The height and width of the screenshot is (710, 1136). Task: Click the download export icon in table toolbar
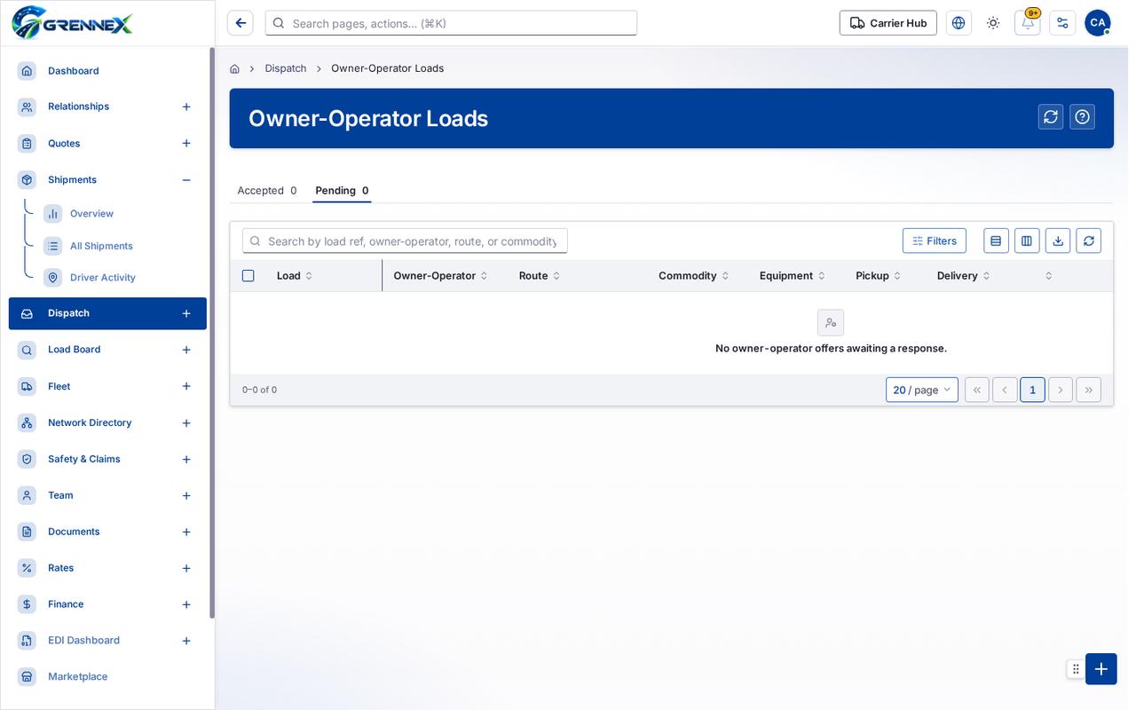1057,241
